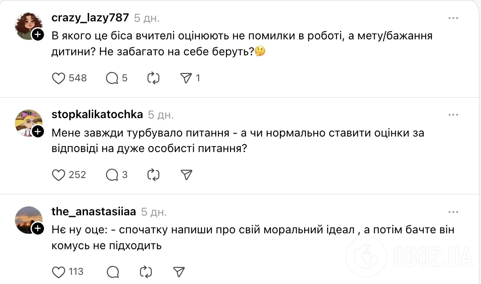
Task: View the 548 likes on crazy_lazy787's comment
Action: 78,78
